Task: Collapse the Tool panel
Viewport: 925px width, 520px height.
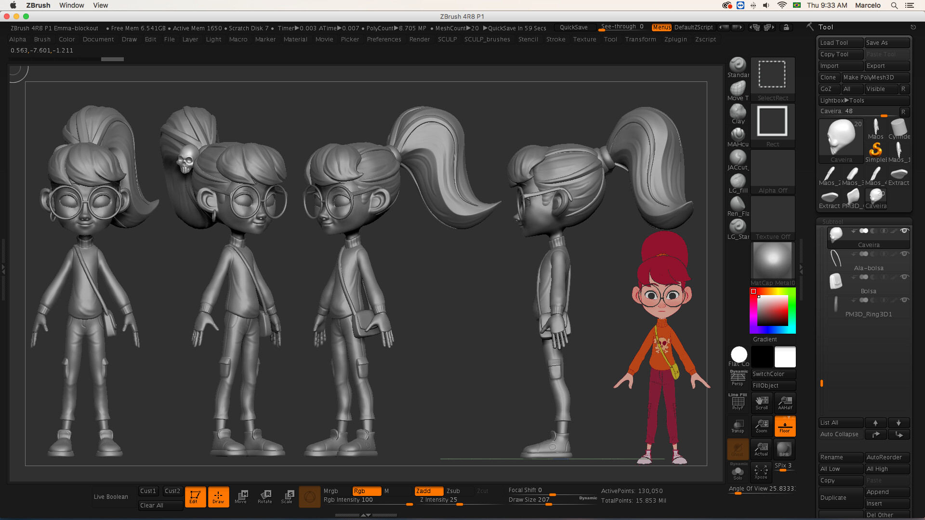Action: (x=826, y=27)
